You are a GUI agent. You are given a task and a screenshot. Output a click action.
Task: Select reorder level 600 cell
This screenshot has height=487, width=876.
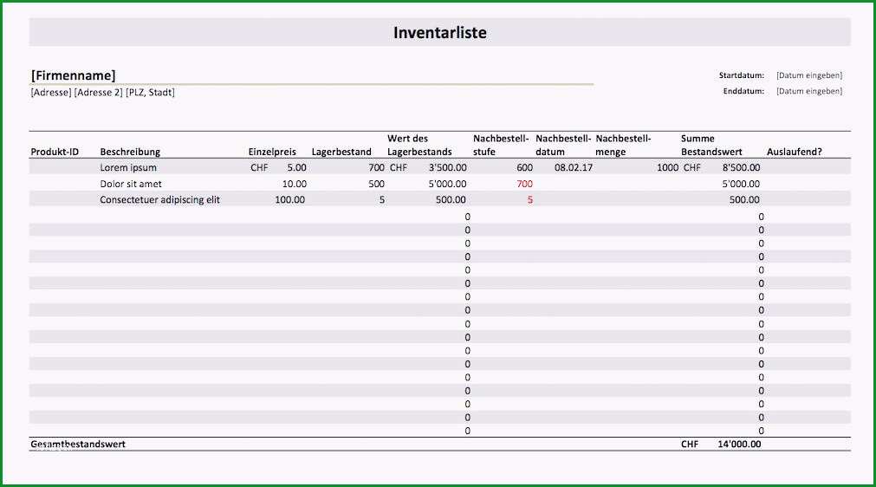coord(524,167)
